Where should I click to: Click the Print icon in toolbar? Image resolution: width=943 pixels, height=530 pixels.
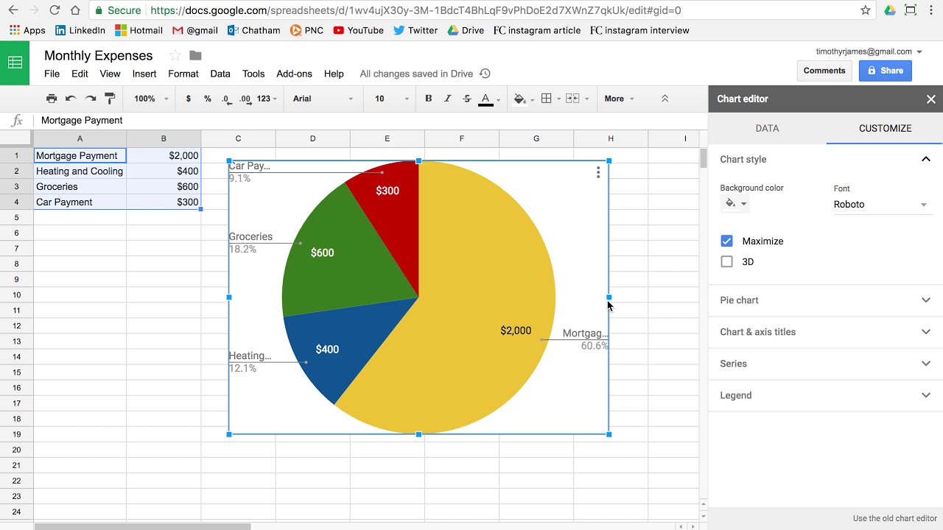pyautogui.click(x=51, y=99)
